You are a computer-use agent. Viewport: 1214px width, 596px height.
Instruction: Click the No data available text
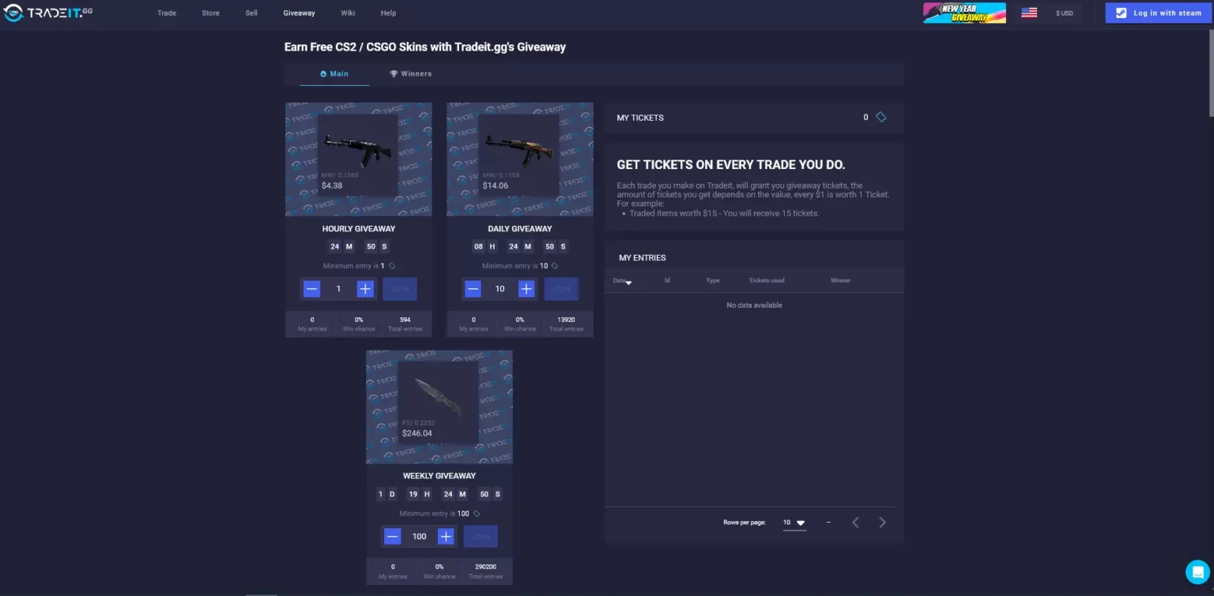click(754, 305)
